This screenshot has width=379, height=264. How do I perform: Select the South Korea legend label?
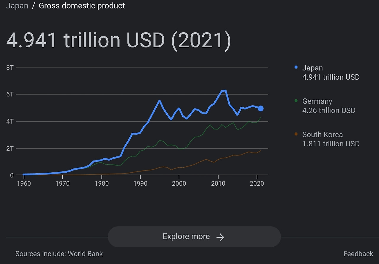[x=322, y=135]
